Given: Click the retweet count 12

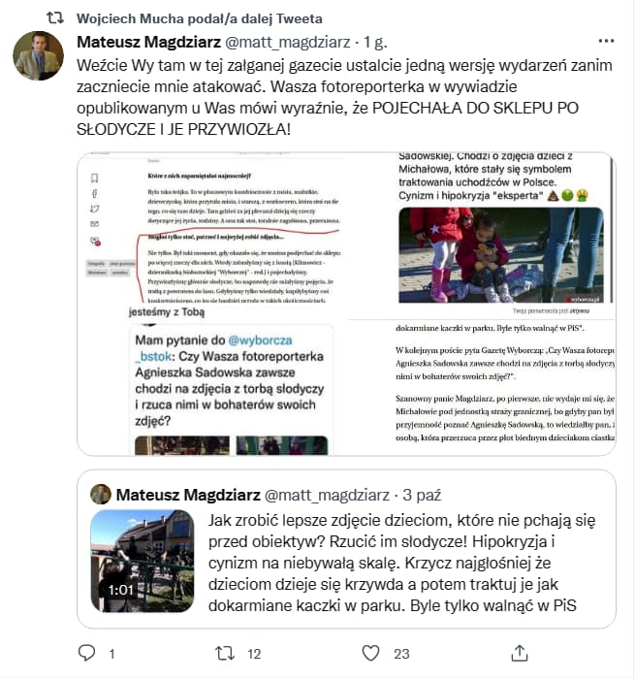Looking at the screenshot, I should (x=254, y=654).
